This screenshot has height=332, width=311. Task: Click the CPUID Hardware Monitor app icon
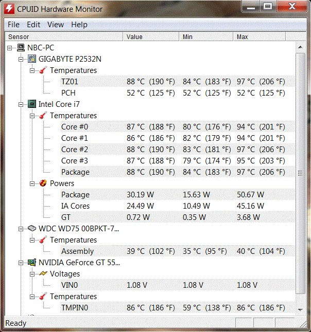click(9, 9)
